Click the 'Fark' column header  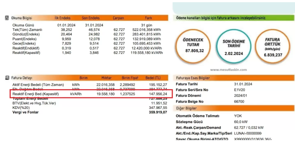coord(148,18)
